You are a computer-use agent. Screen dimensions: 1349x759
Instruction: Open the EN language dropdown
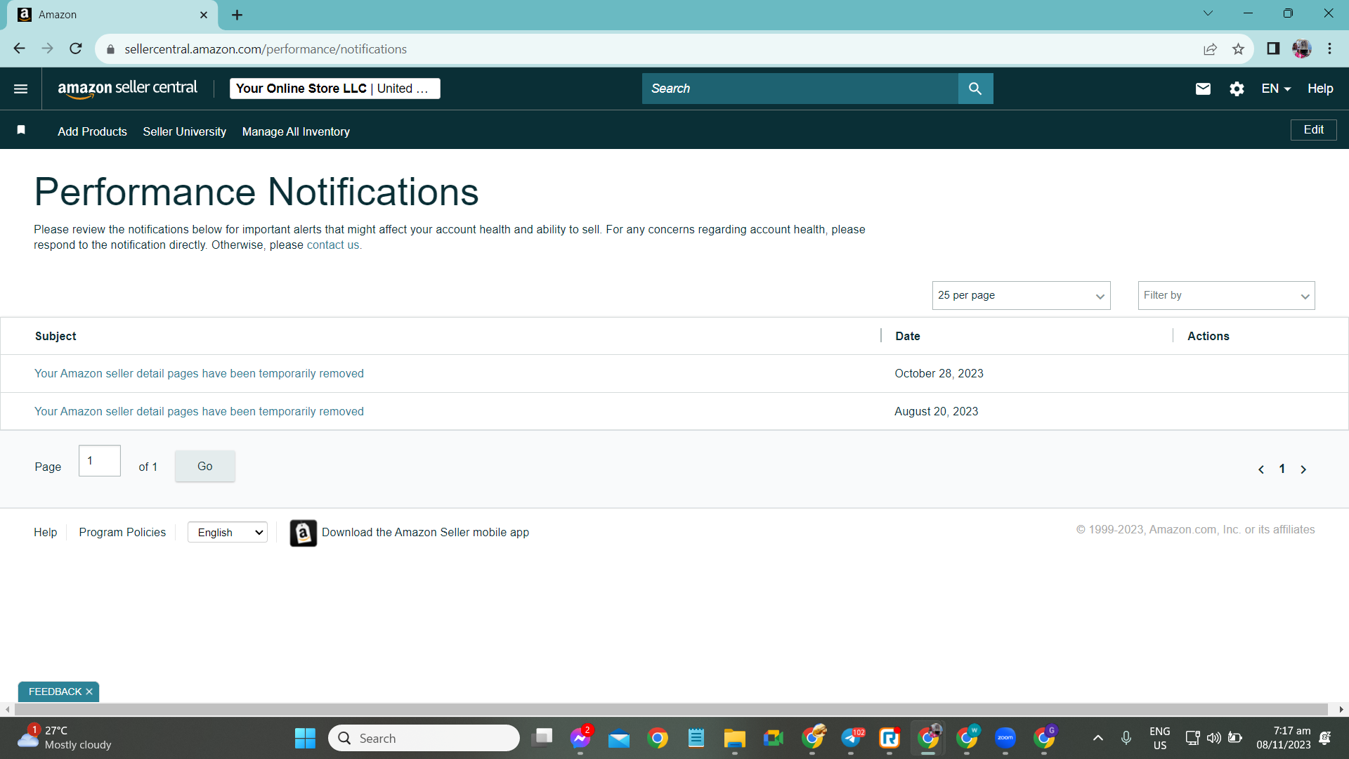pyautogui.click(x=1276, y=89)
